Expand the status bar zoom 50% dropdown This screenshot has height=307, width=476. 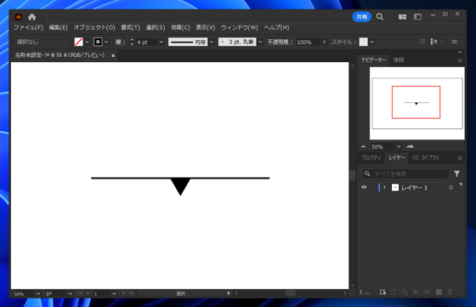(38, 293)
